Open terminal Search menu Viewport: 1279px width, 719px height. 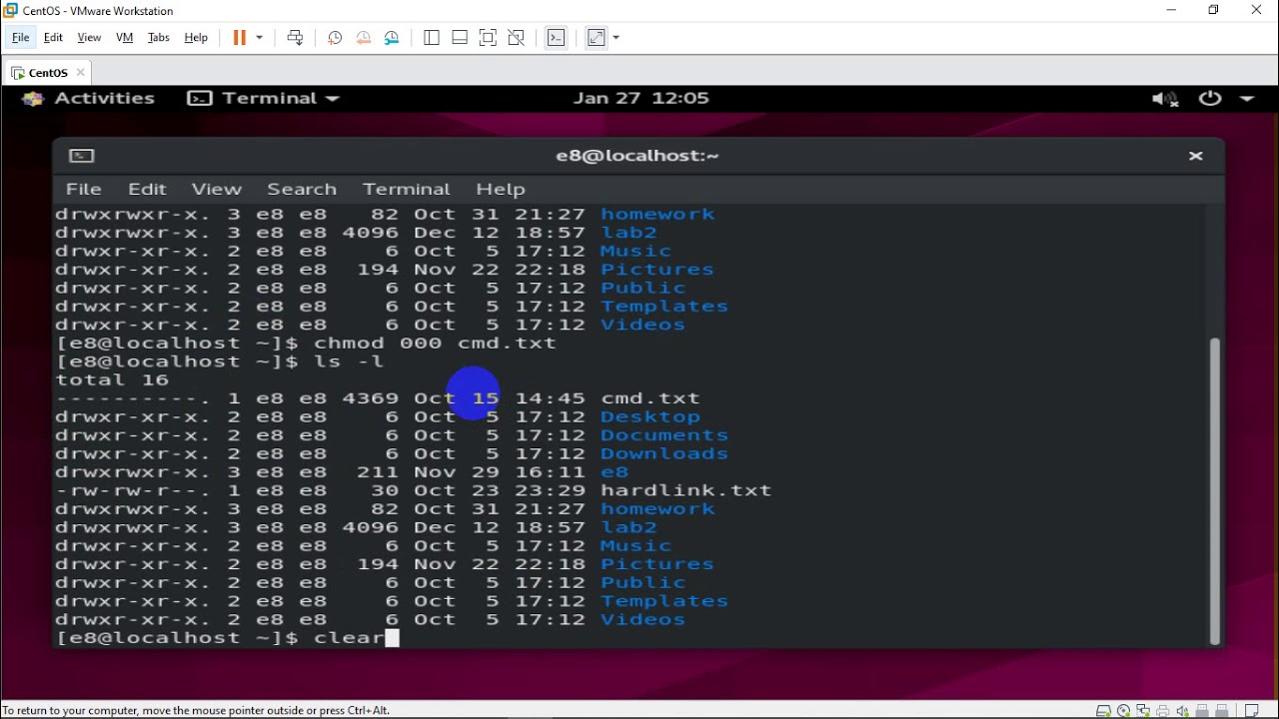point(302,189)
